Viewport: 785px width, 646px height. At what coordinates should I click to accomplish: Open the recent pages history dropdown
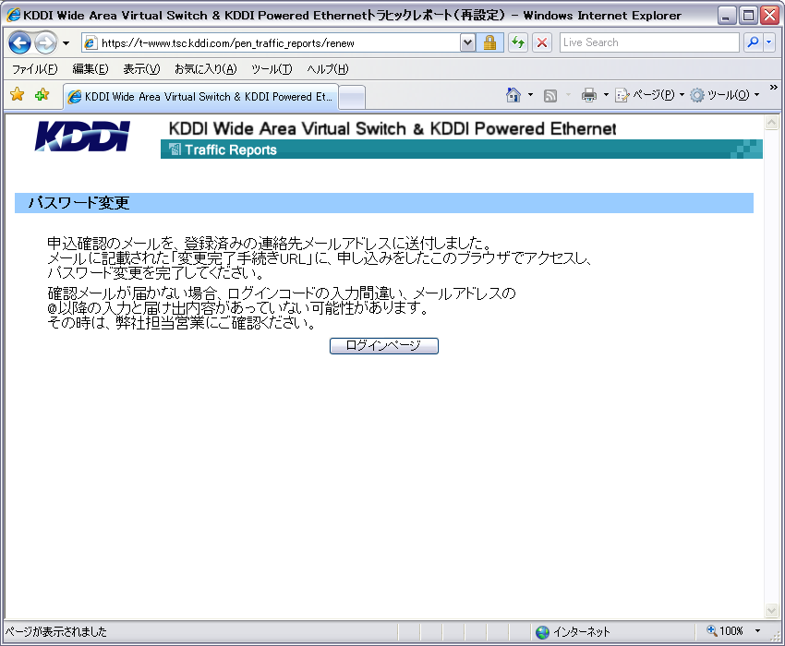click(66, 43)
